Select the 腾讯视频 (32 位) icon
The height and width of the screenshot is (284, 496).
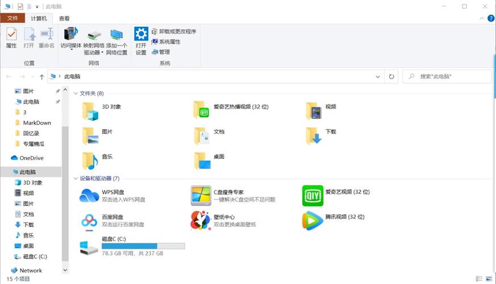[312, 220]
